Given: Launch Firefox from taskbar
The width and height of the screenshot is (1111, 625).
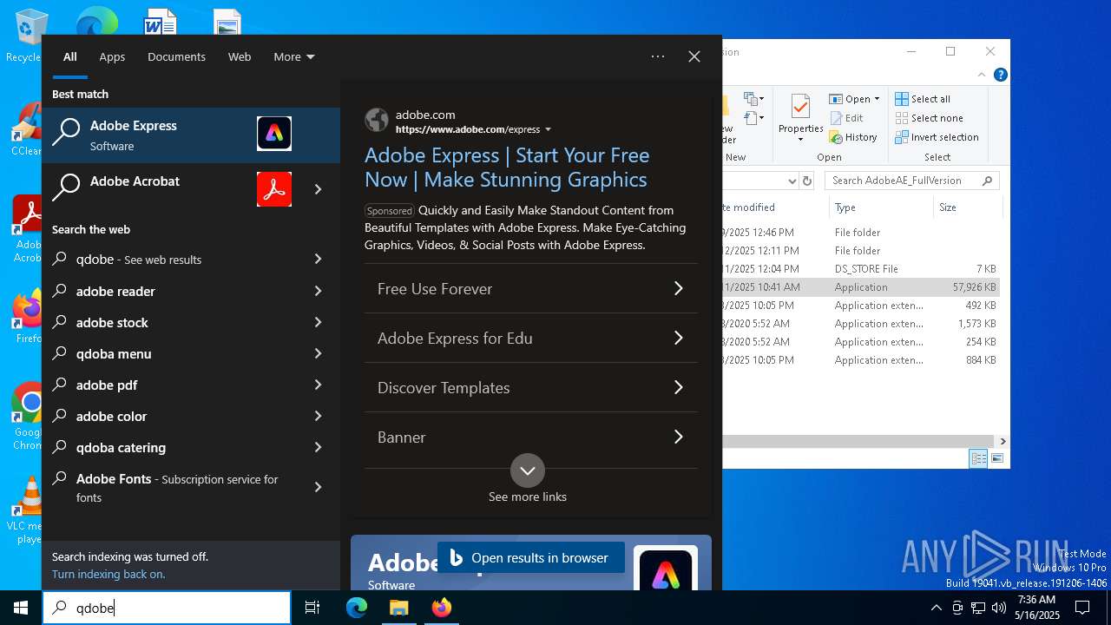Looking at the screenshot, I should click(441, 608).
